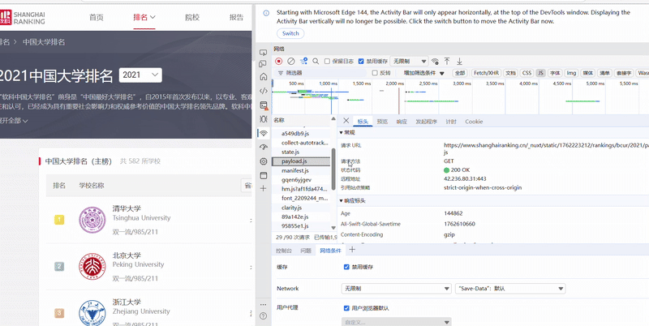The width and height of the screenshot is (649, 326).
Task: Select the Network wifi icon in activity bar
Action: [x=263, y=133]
